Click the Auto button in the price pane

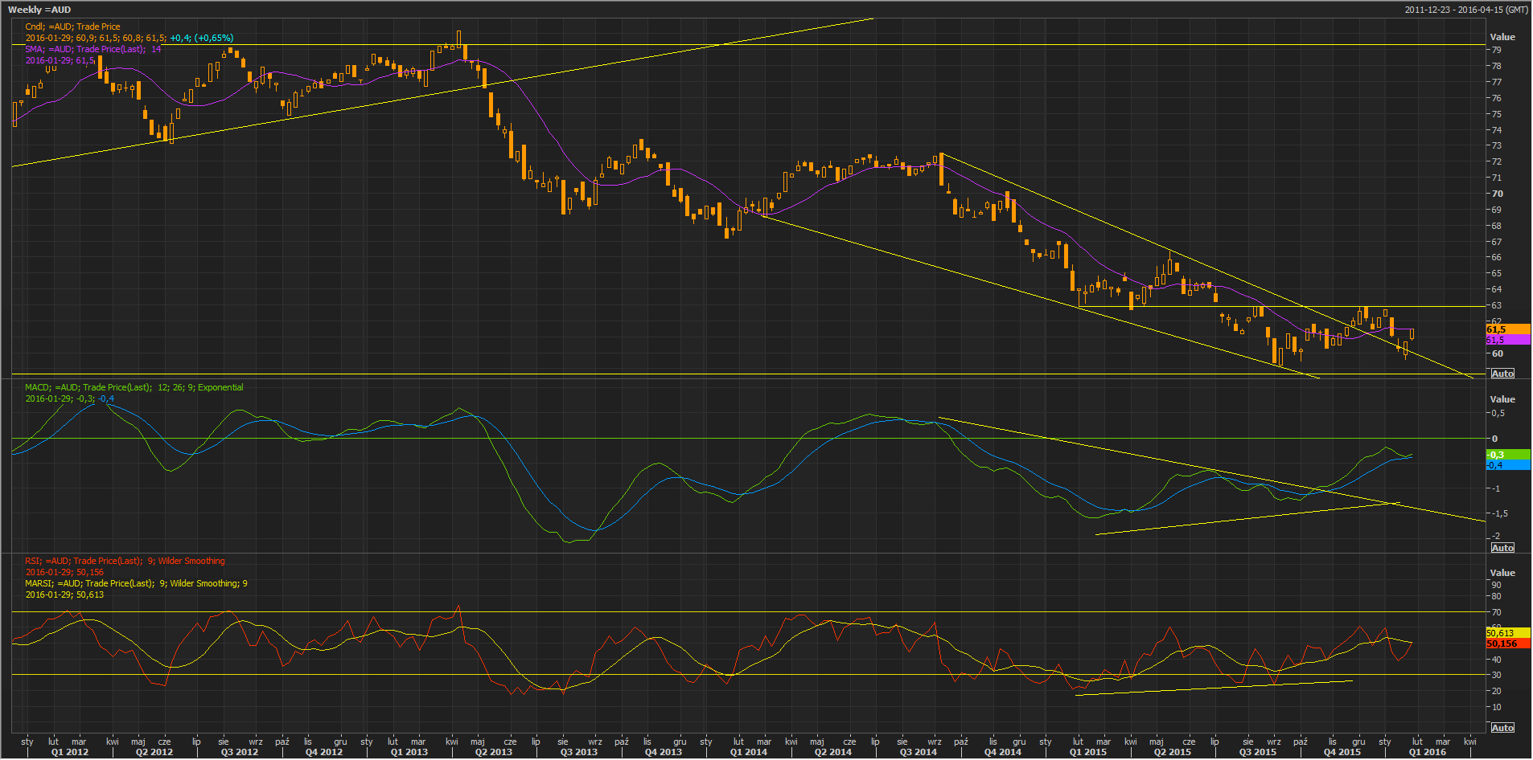(x=1502, y=374)
